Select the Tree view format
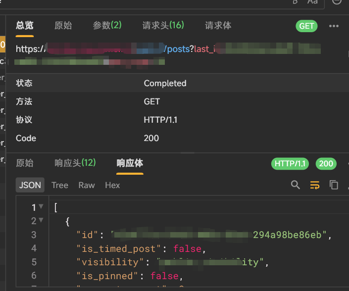This screenshot has height=291, width=349. point(60,185)
